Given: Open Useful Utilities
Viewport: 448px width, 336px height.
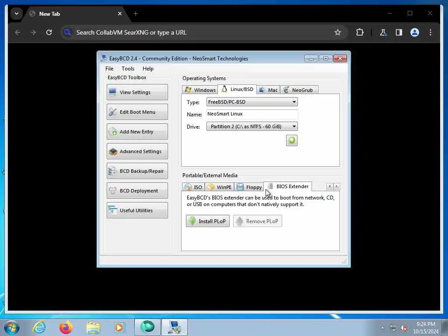Looking at the screenshot, I should click(137, 210).
